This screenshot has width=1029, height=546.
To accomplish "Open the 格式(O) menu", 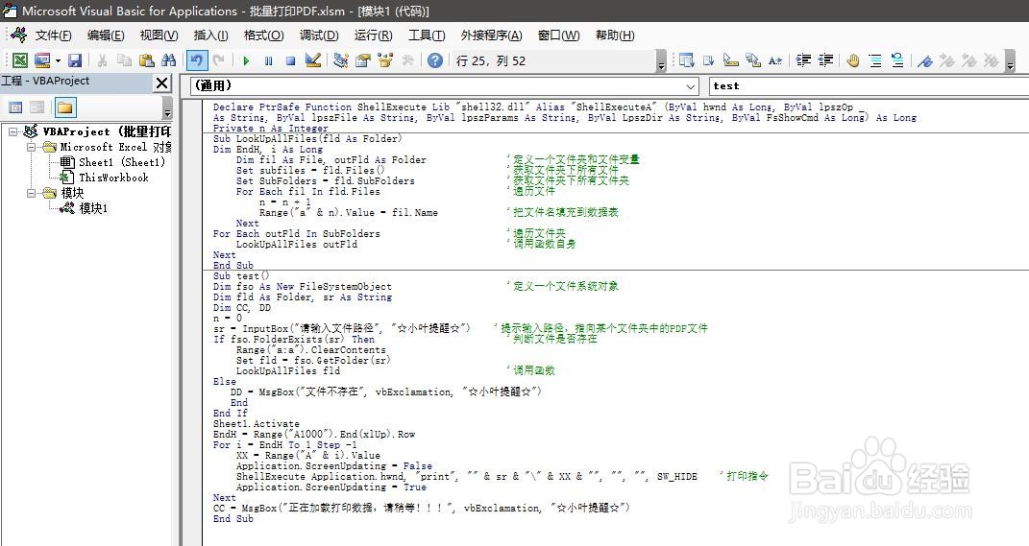I will click(264, 36).
